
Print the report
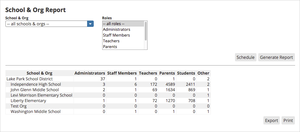[x=288, y=121]
